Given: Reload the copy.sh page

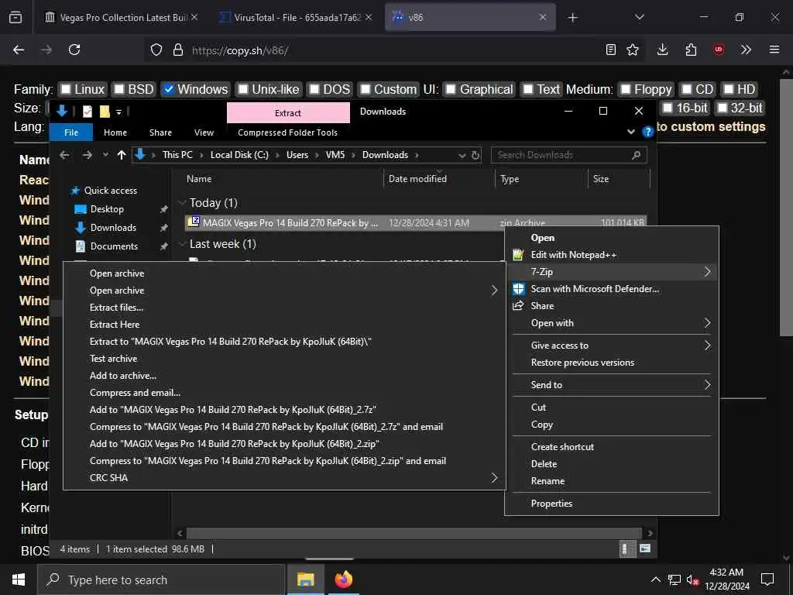Looking at the screenshot, I should pyautogui.click(x=74, y=50).
